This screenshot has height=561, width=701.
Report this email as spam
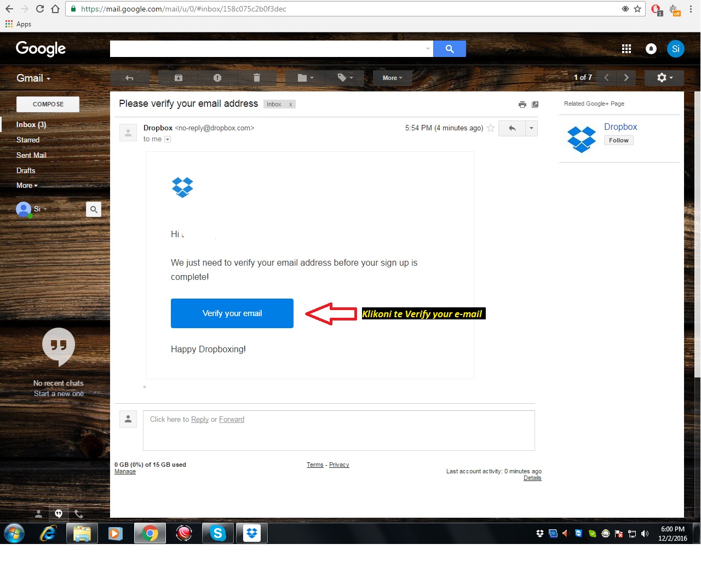pyautogui.click(x=217, y=78)
